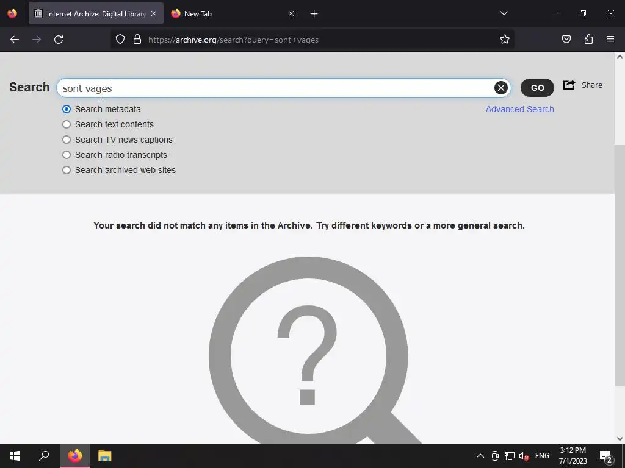This screenshot has height=468, width=625.
Task: Select Search archived web sites option
Action: click(67, 170)
